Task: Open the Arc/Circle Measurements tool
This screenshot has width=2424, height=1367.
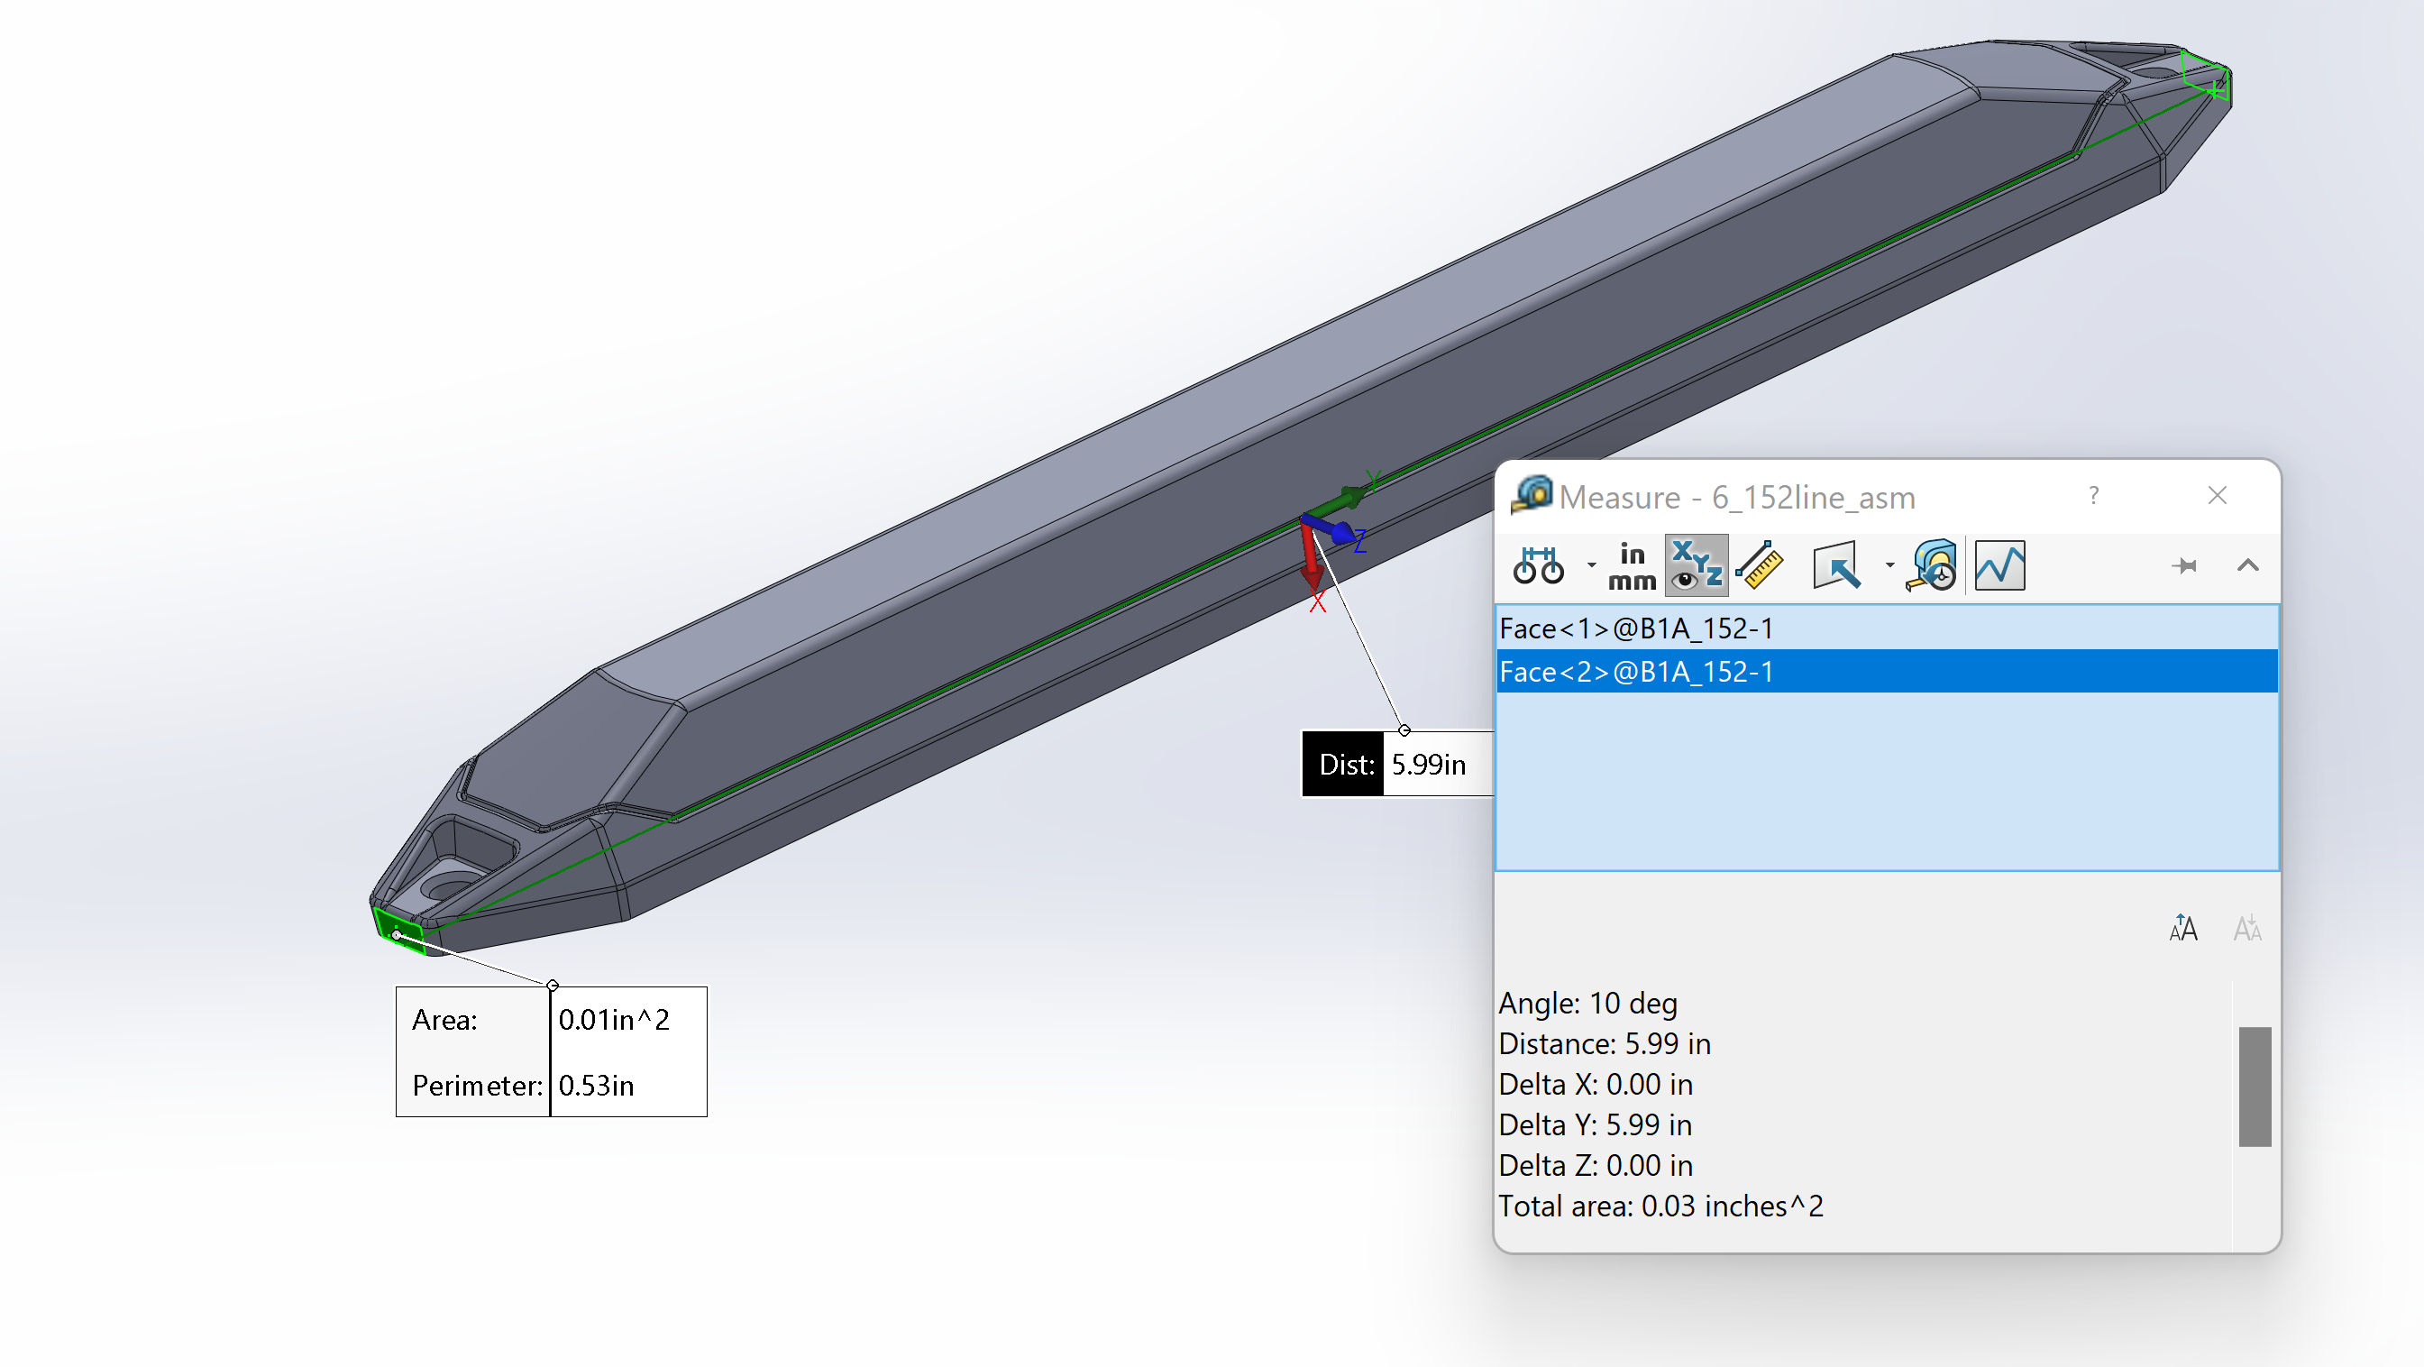Action: (1541, 567)
